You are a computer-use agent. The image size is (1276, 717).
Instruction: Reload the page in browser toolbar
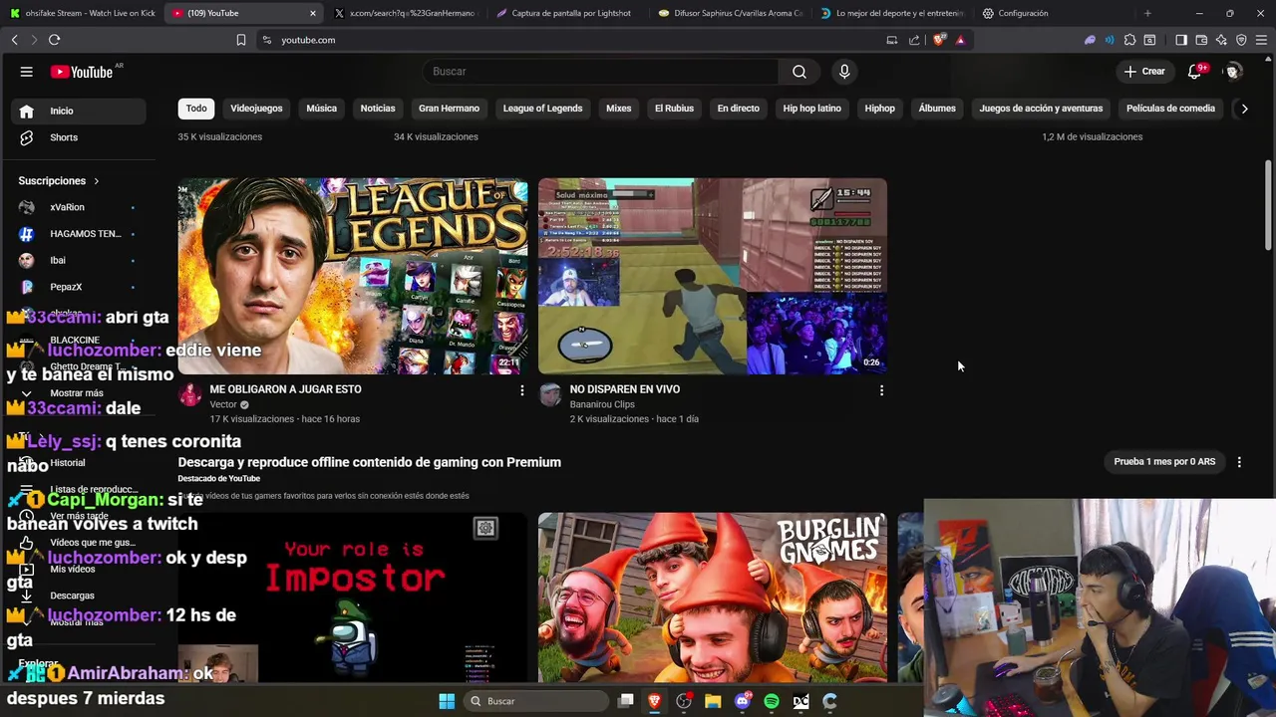coord(54,40)
